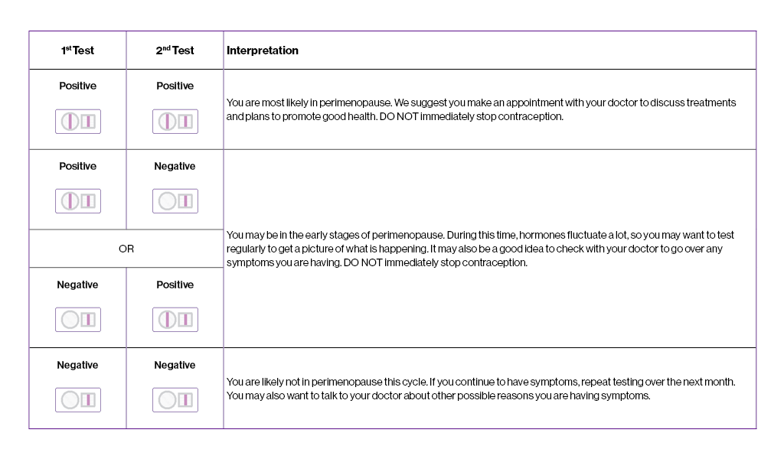Image resolution: width=784 pixels, height=459 pixels.
Task: Click the 1st Test positive strip icon in the top row
Action: (78, 121)
